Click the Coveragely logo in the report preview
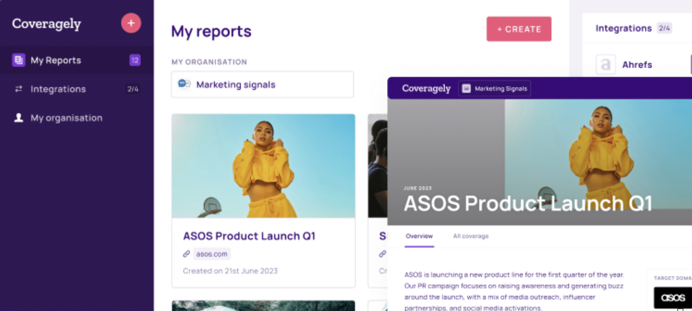692x311 pixels. pyautogui.click(x=426, y=88)
